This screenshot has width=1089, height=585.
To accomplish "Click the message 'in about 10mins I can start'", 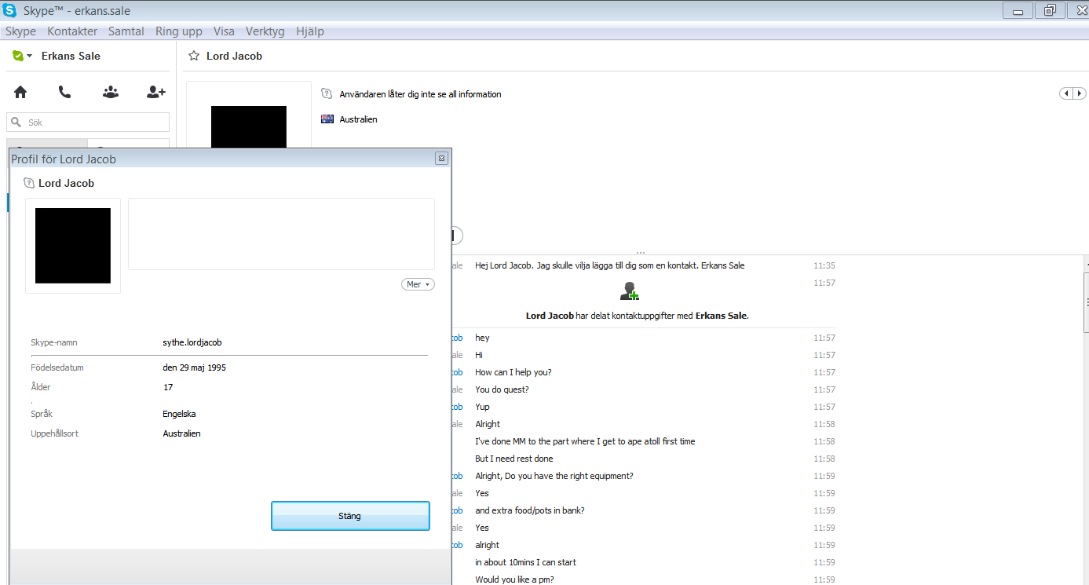I will point(526,562).
